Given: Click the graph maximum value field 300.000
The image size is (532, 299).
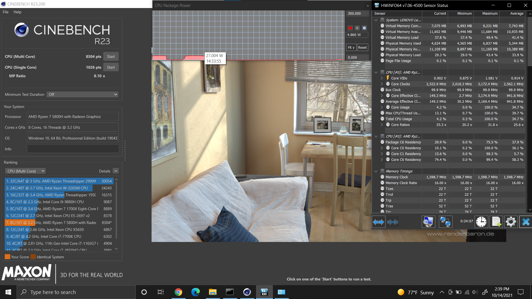Looking at the screenshot, I should pos(357,13).
